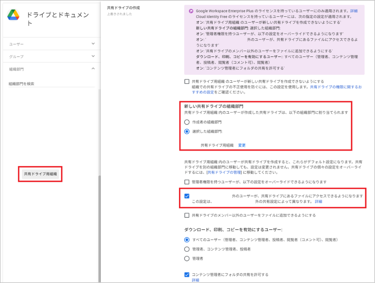Select the 管理者 only radio button
The image size is (375, 283).
[187, 258]
